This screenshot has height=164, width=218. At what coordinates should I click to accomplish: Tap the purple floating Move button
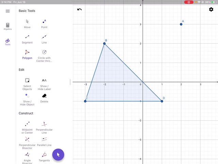click(58, 154)
